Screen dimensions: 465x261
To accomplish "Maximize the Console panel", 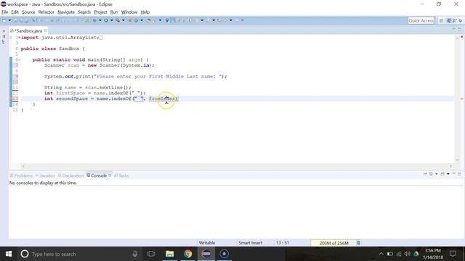I will point(459,174).
